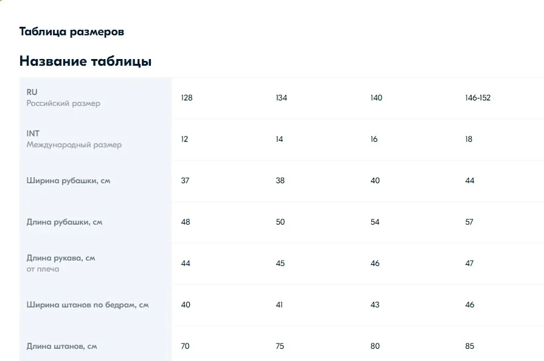Screen dimensions: 544x361
Task: Click shirt length value 57
Action: pos(469,222)
